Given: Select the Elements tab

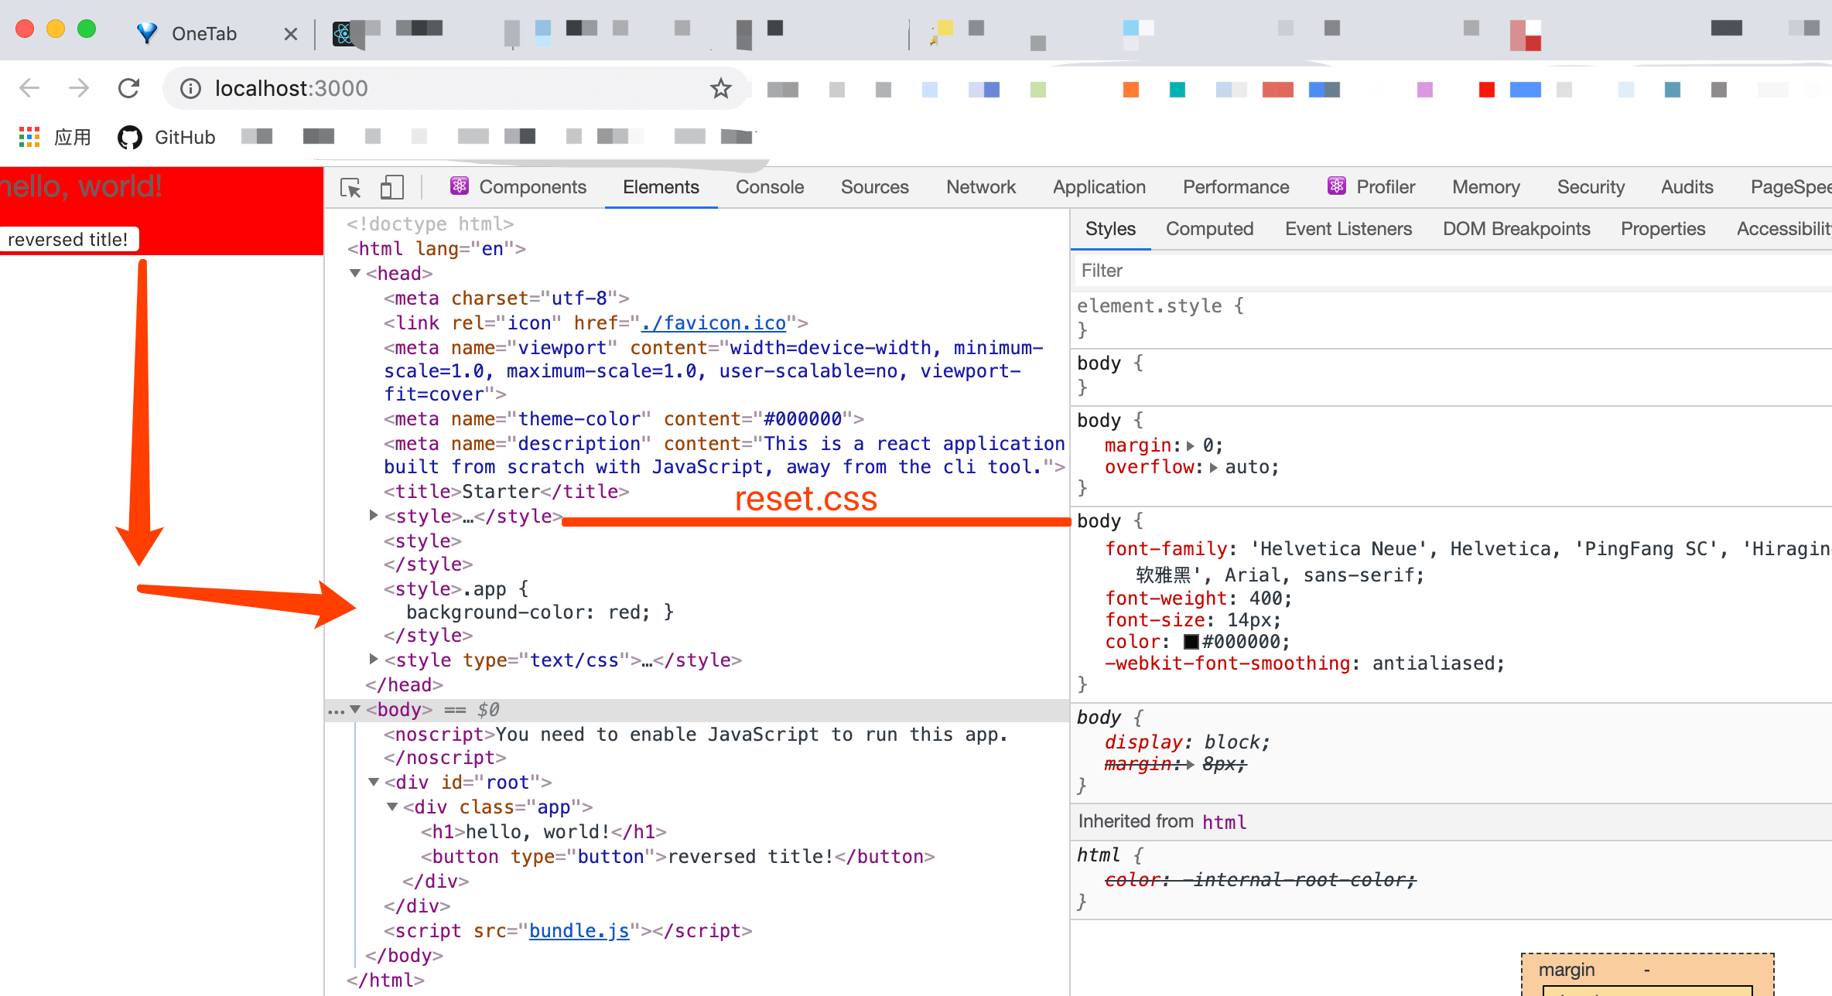Looking at the screenshot, I should click(x=661, y=187).
